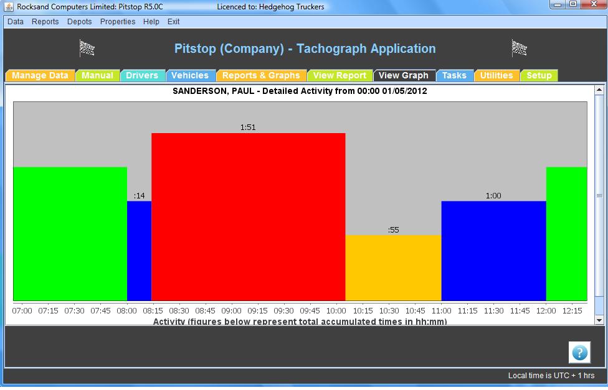The image size is (608, 390).
Task: Click the Exit menu item
Action: pyautogui.click(x=174, y=21)
